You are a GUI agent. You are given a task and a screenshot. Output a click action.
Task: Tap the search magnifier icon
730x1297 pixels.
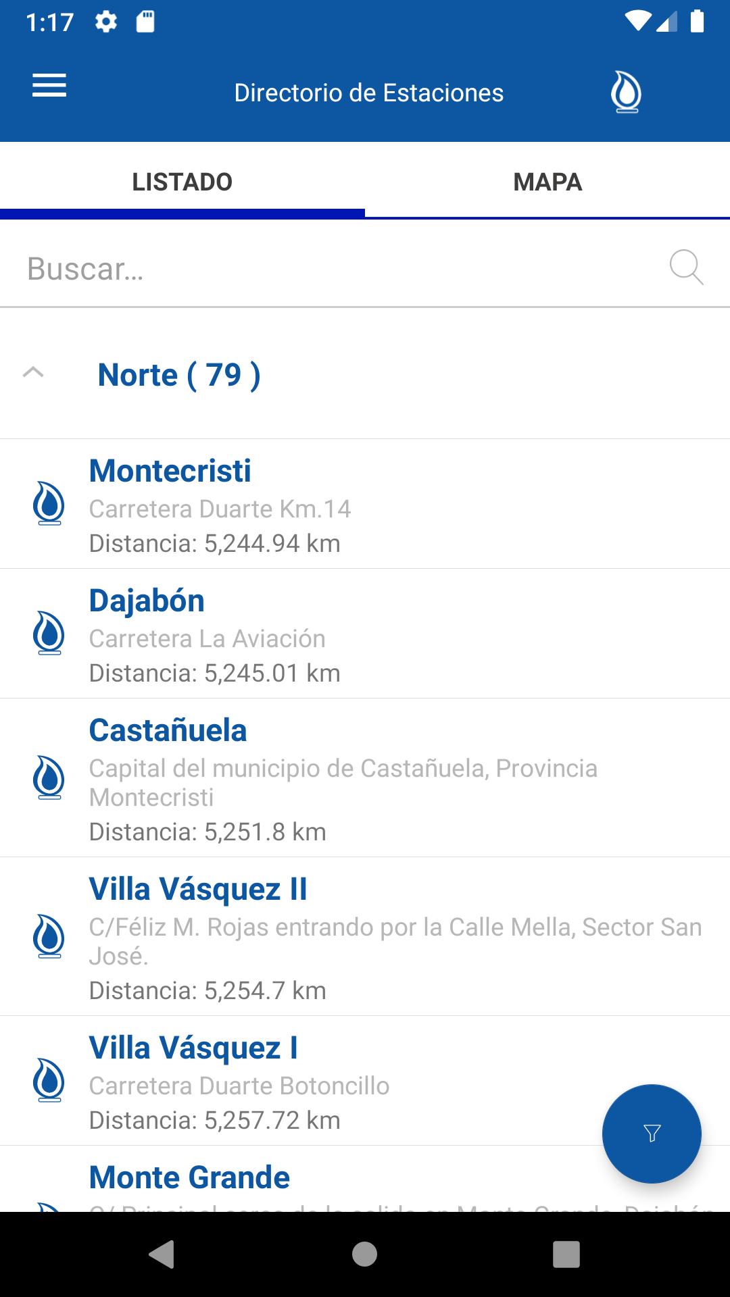(686, 268)
